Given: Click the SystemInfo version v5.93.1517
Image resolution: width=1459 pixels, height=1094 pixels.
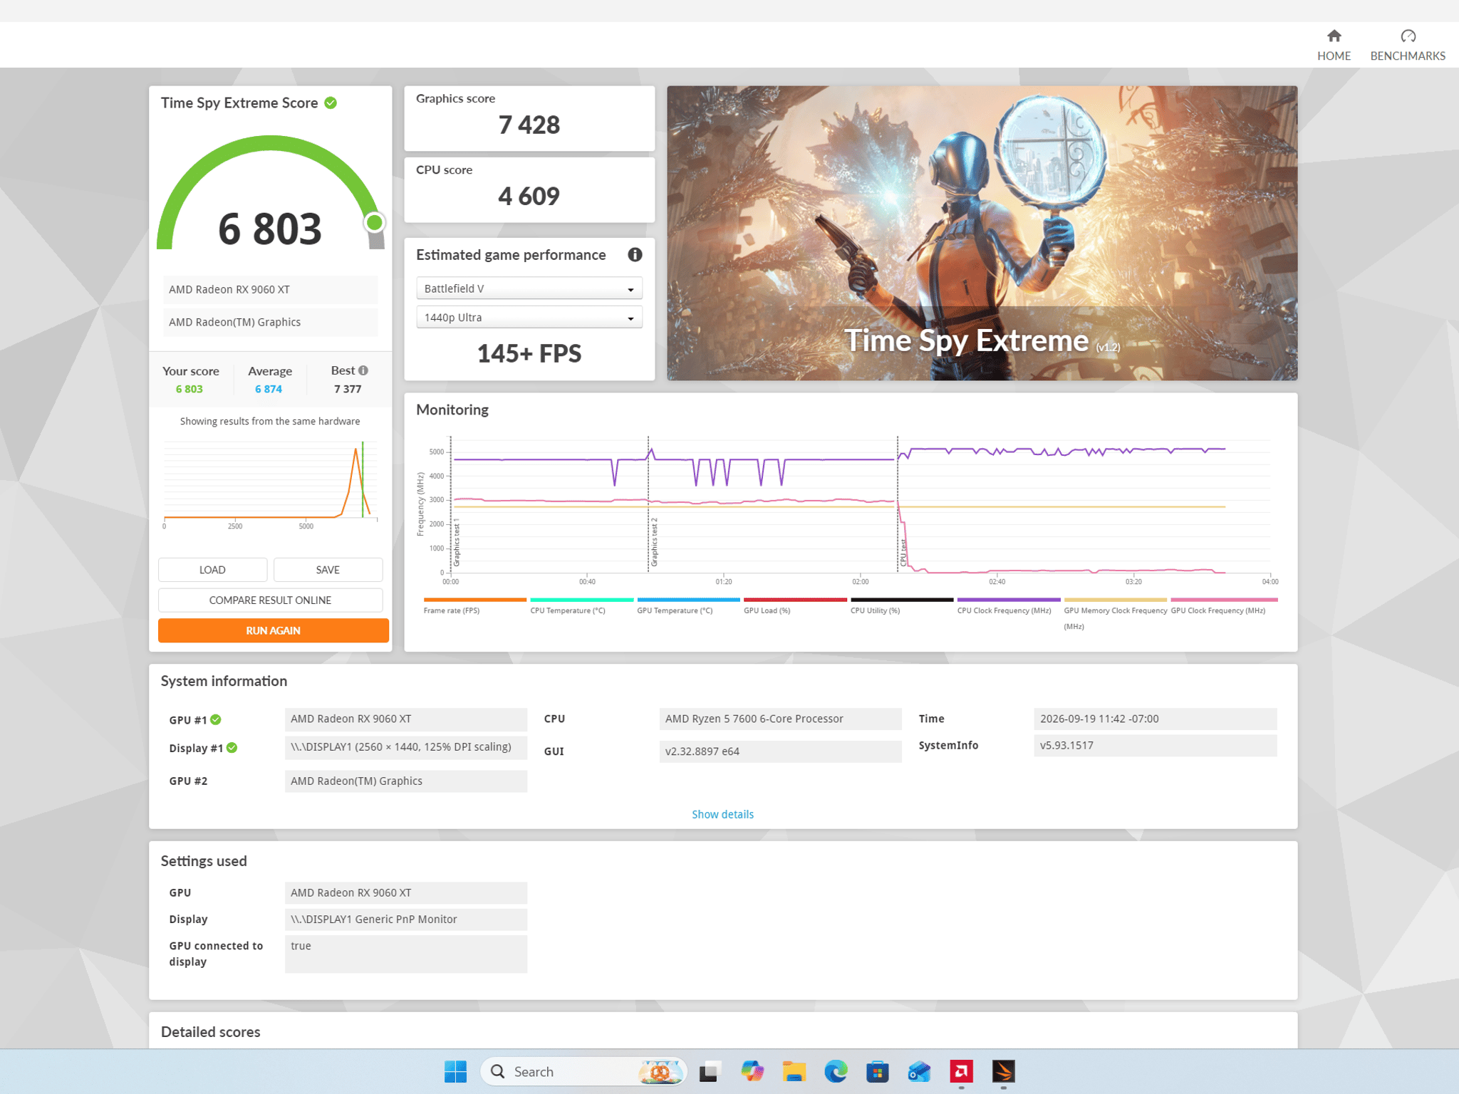Looking at the screenshot, I should click(1155, 745).
